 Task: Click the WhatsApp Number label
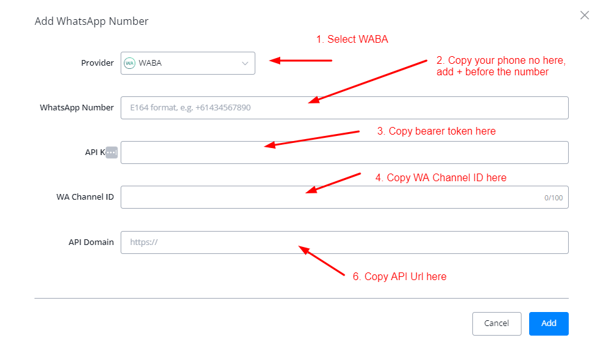click(77, 108)
